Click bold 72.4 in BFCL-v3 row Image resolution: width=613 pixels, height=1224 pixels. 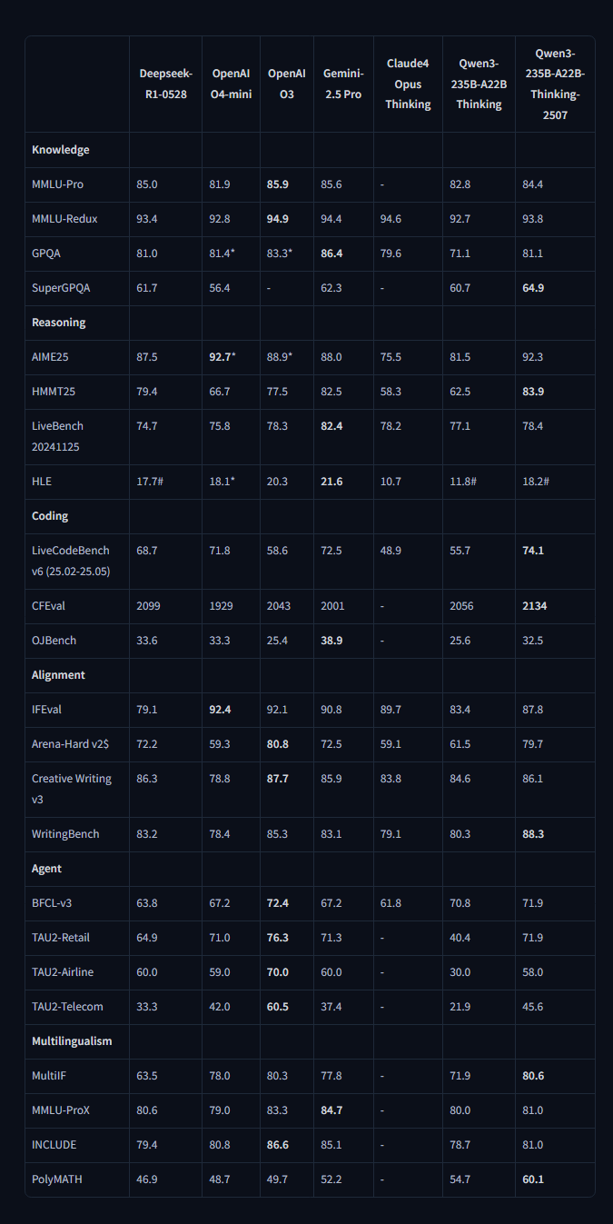pyautogui.click(x=278, y=903)
